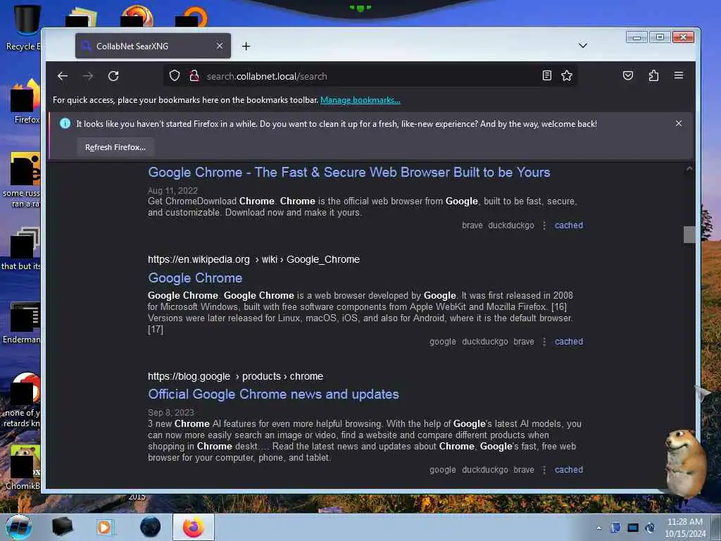Open the Wikipedia Google Chrome result title
Image resolution: width=721 pixels, height=541 pixels.
(195, 278)
